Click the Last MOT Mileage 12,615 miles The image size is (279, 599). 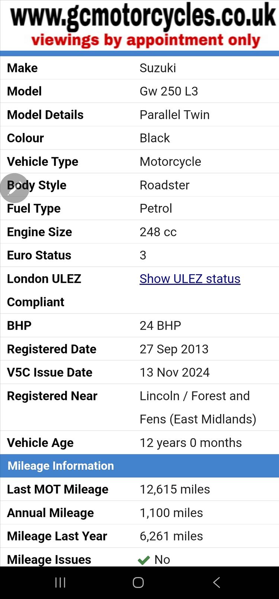[x=174, y=489]
